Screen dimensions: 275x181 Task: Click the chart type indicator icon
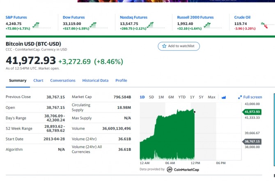point(224,97)
